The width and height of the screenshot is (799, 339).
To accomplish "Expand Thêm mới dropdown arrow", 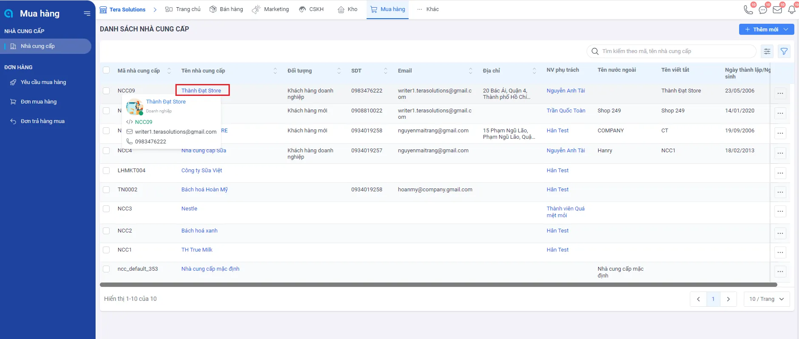I will (786, 29).
